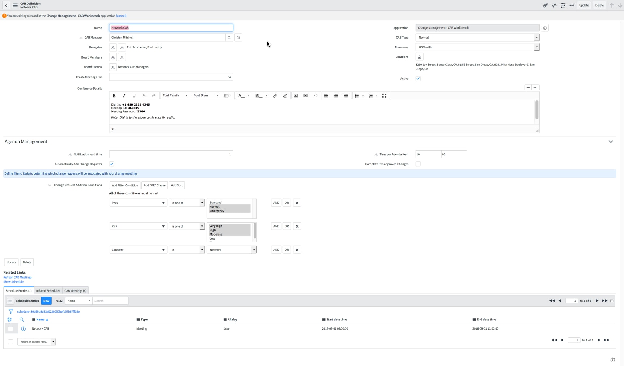The width and height of the screenshot is (624, 366).
Task: Click the Refresh CAB Meetings link
Action: click(17, 277)
